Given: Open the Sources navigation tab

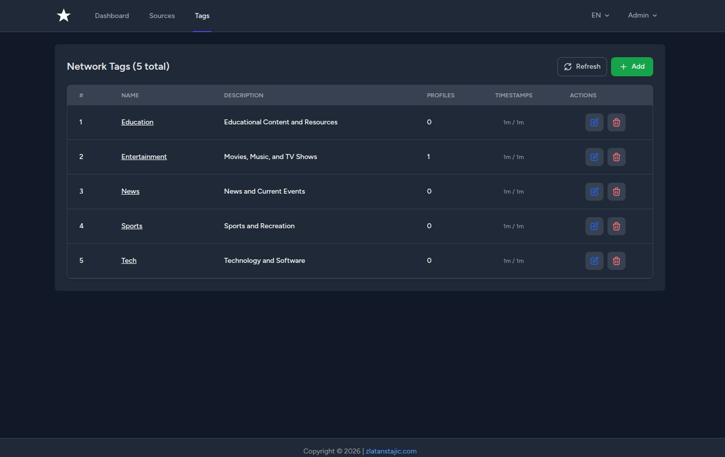Looking at the screenshot, I should [162, 16].
